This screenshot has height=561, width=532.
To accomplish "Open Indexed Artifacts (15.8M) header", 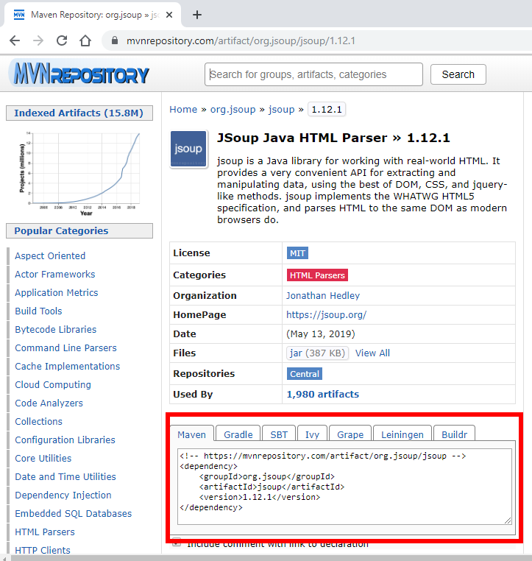I will pos(79,113).
